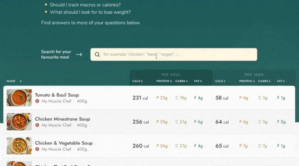Open Chicken & Vegetable Soup thumbnail
Image resolution: width=299 pixels, height=166 pixels.
(19, 146)
